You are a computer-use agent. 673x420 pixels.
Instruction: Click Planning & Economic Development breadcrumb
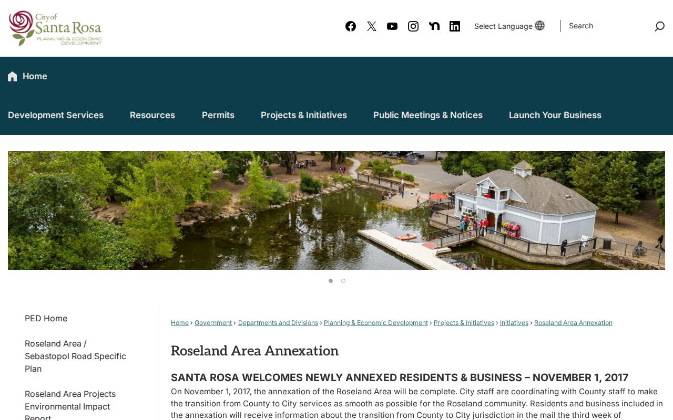click(x=376, y=323)
